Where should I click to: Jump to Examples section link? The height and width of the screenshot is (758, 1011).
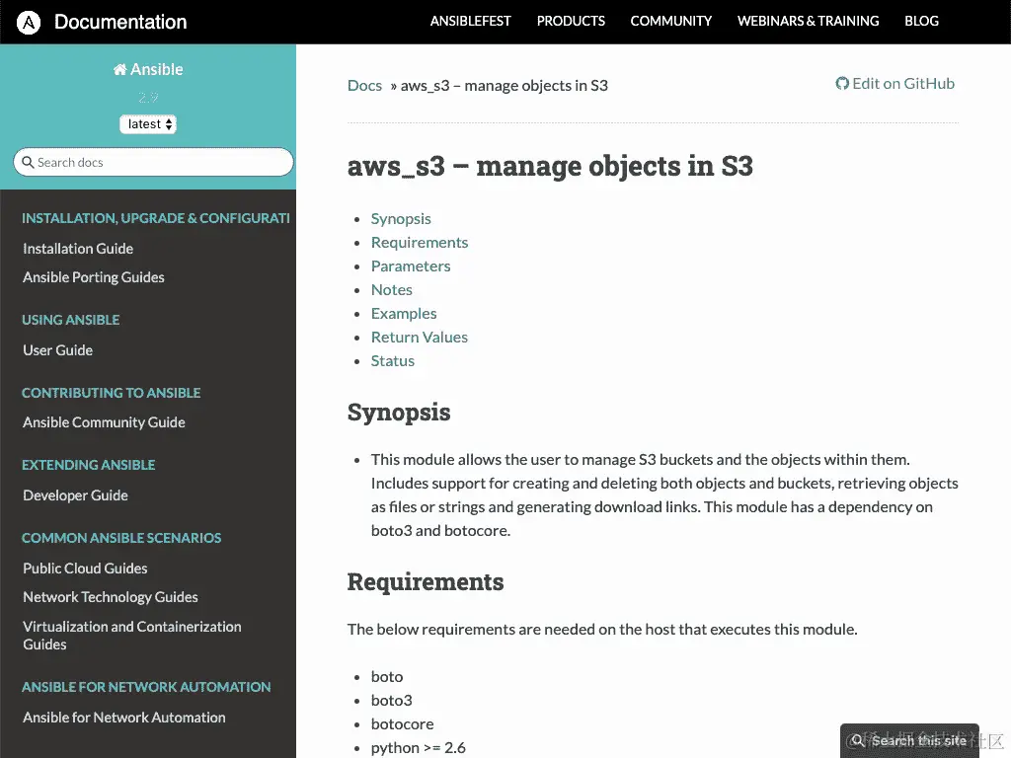click(x=404, y=314)
